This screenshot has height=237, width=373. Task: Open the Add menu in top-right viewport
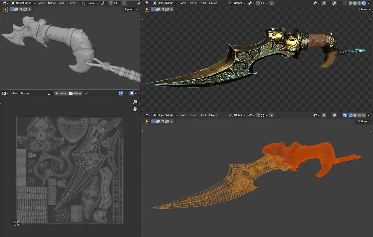click(203, 3)
